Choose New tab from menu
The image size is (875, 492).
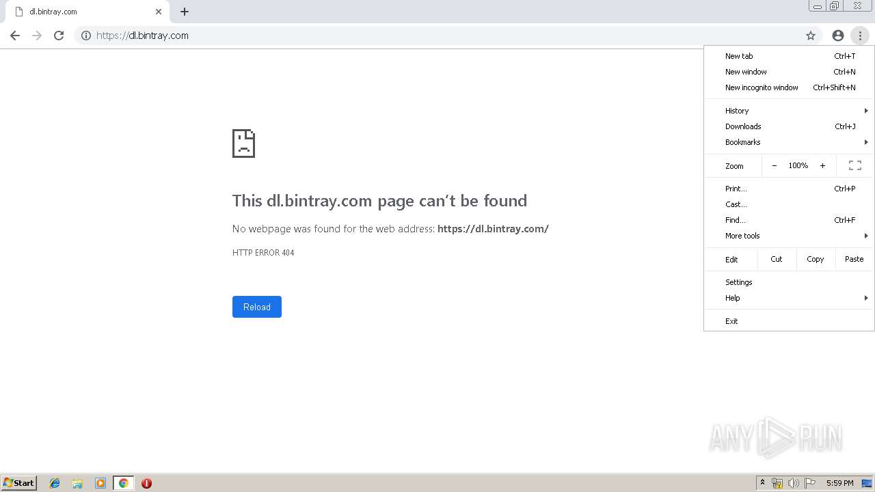[x=790, y=56]
